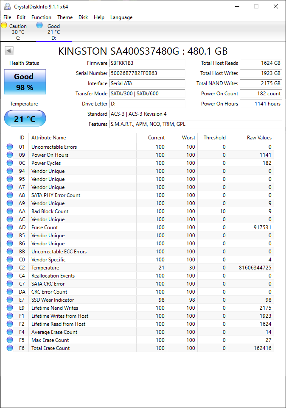286x408 pixels.
Task: Click the 21 °C temperature button
Action: click(x=25, y=119)
